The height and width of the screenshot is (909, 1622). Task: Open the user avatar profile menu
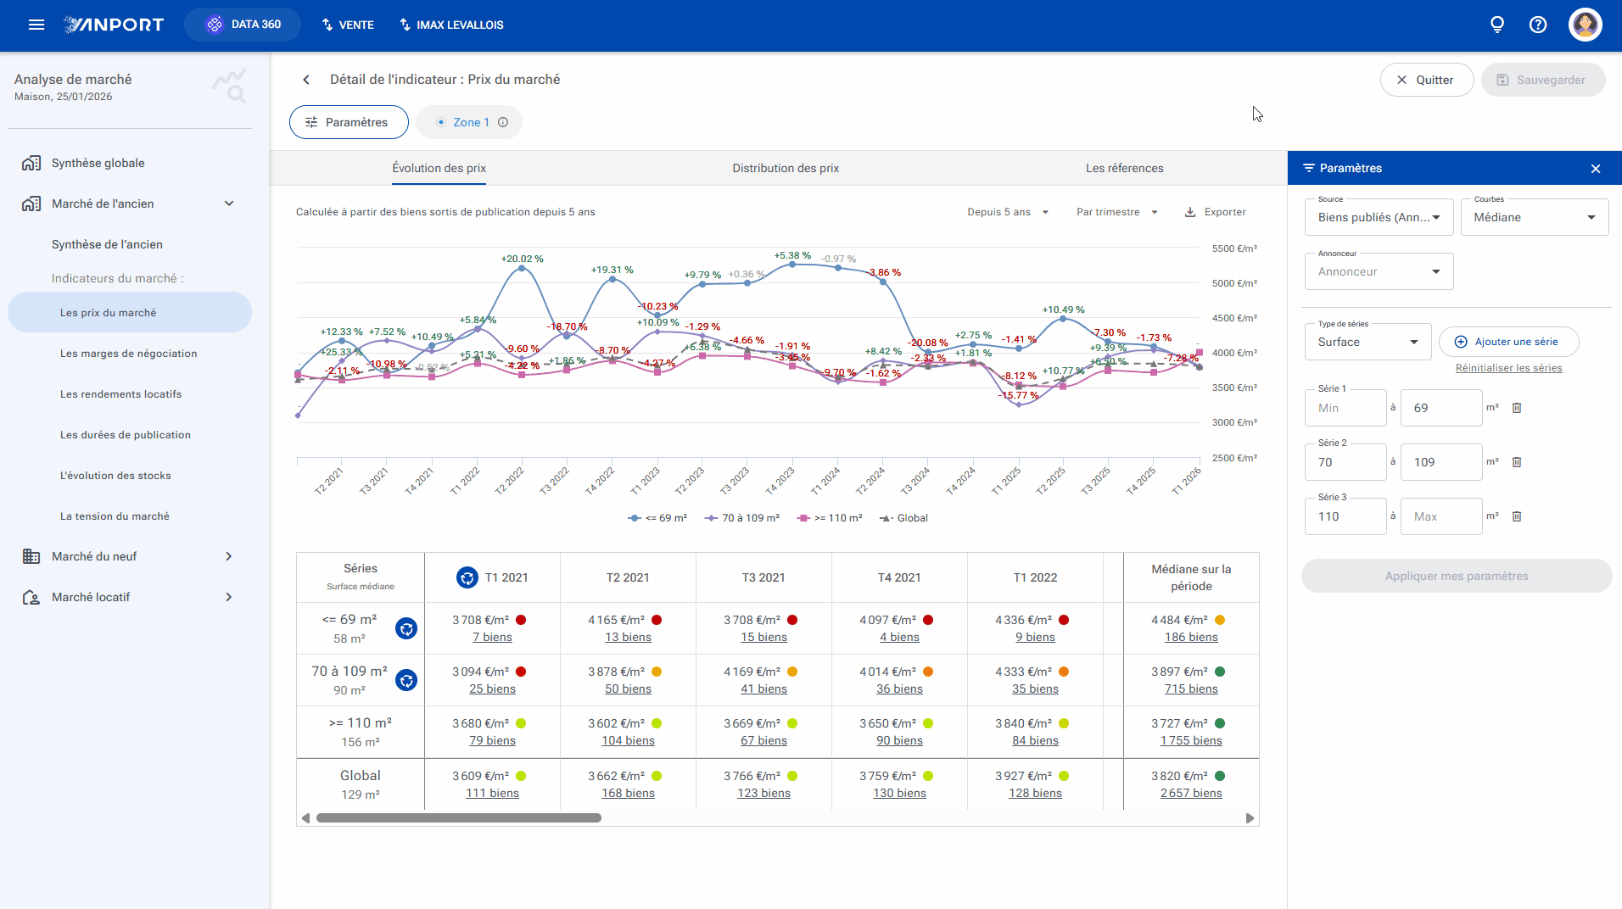click(1585, 25)
